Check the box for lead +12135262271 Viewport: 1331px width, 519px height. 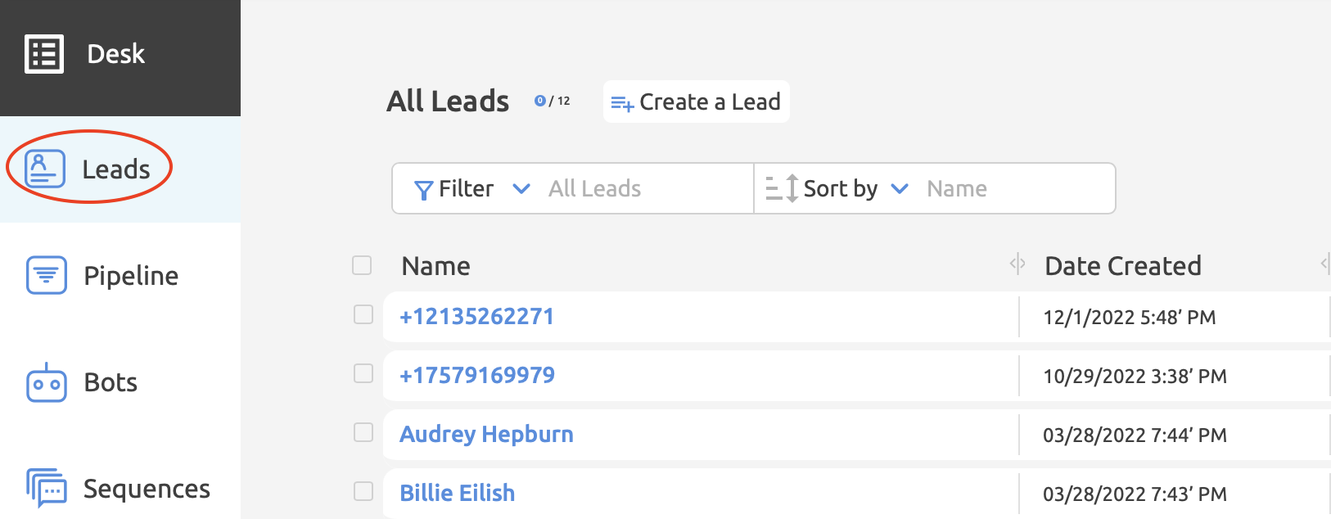(x=363, y=315)
